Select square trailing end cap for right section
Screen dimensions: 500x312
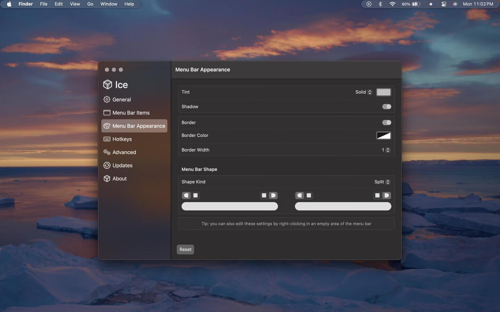377,196
